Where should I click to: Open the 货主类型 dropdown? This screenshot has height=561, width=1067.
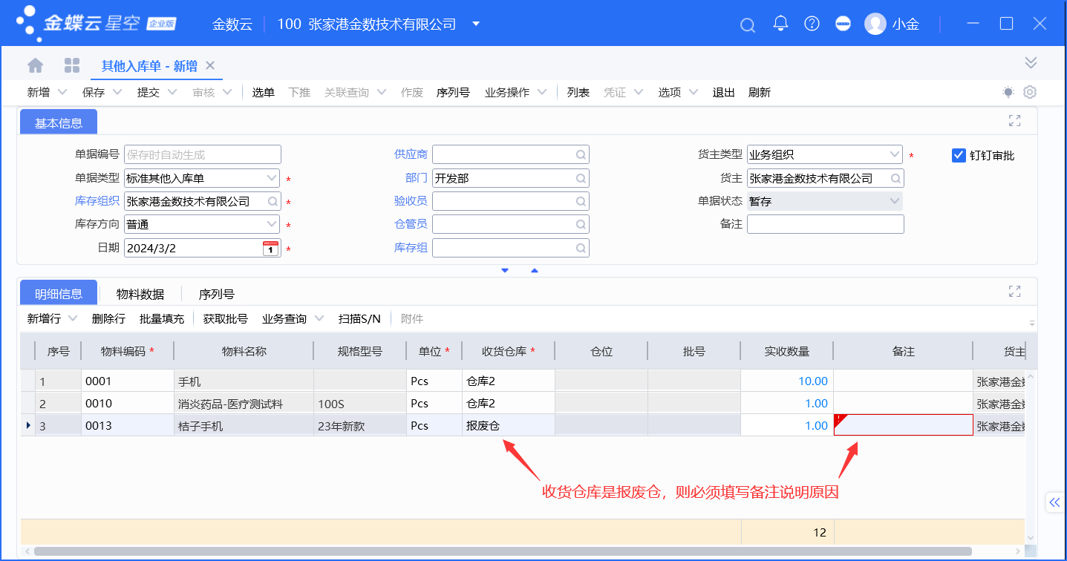tap(894, 155)
